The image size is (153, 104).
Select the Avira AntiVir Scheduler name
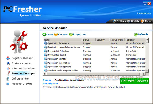59,51
